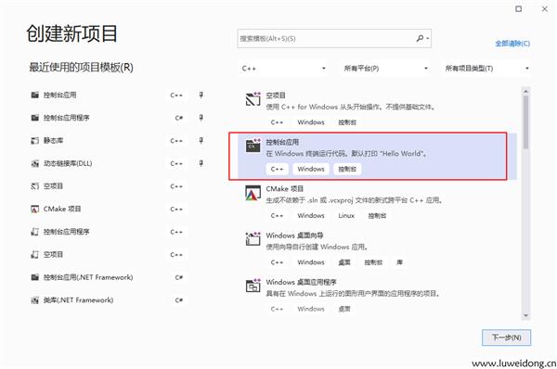Click the highlighted 控制台应用 template's console icon

pyautogui.click(x=253, y=146)
